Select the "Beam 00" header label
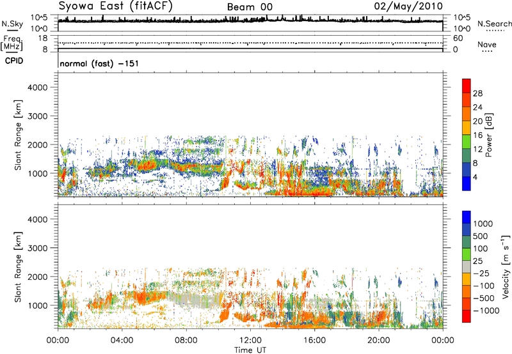Screen dimensions: 512x354 [250, 7]
